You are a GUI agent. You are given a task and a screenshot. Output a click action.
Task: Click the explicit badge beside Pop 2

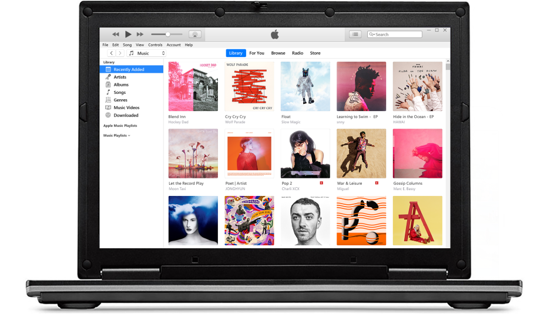(321, 183)
